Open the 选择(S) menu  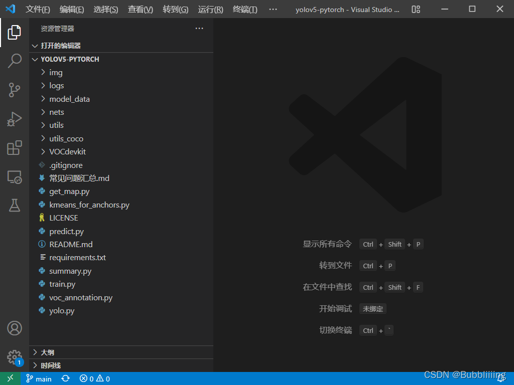[106, 10]
